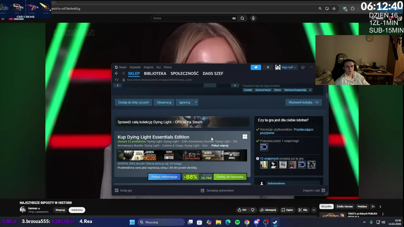Click Dodaj do listy życzeń button
The width and height of the screenshot is (404, 227).
[133, 102]
